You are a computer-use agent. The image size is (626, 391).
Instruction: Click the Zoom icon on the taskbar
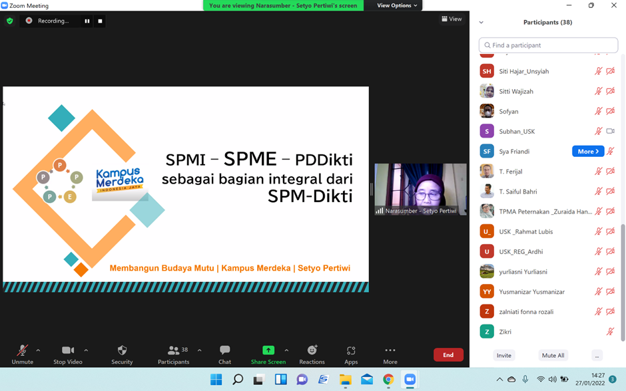[410, 380]
